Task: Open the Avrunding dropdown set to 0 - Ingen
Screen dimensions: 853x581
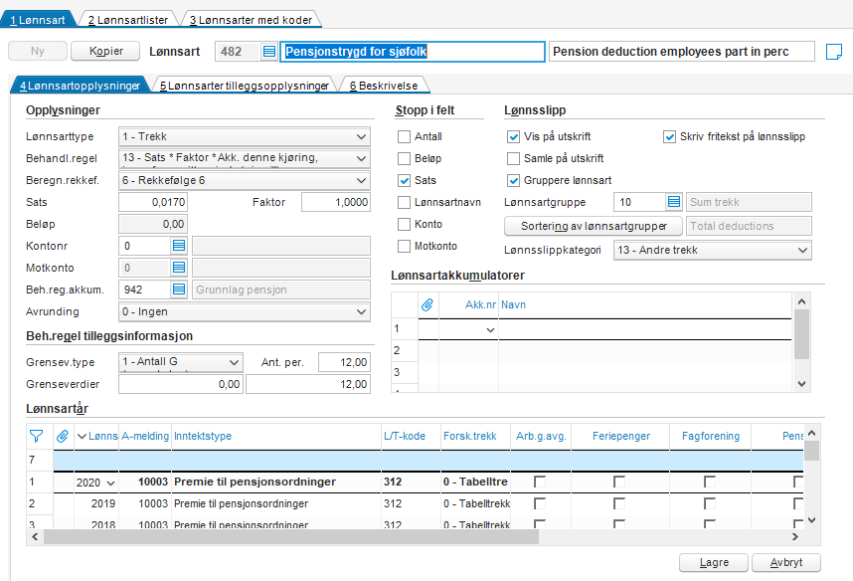Action: (x=245, y=311)
